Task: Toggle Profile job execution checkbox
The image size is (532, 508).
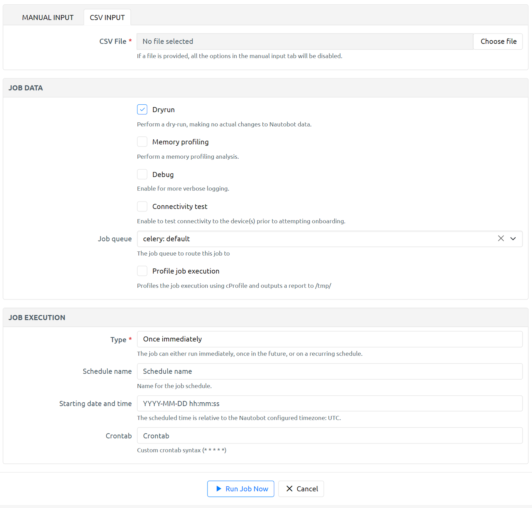Action: tap(142, 271)
